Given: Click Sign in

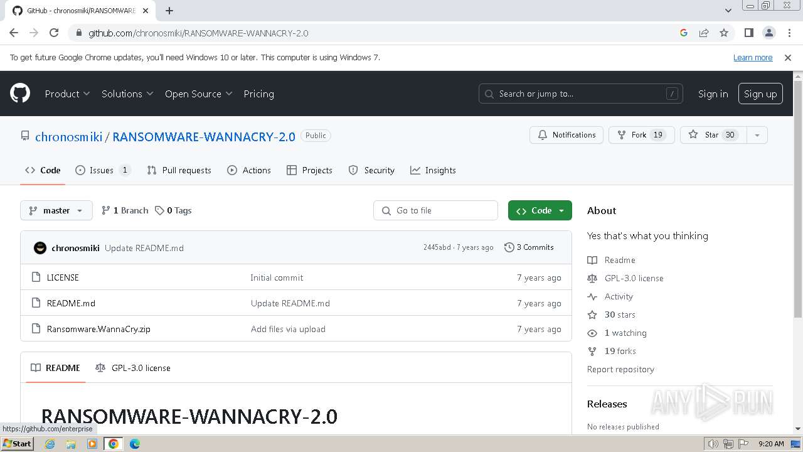Looking at the screenshot, I should (713, 94).
